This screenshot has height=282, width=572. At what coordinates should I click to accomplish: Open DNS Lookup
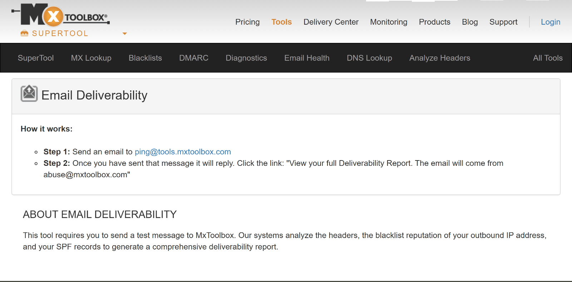(369, 58)
